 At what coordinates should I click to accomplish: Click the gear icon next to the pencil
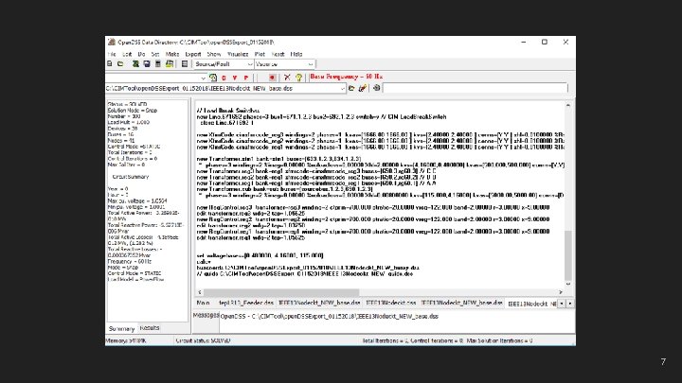[377, 88]
